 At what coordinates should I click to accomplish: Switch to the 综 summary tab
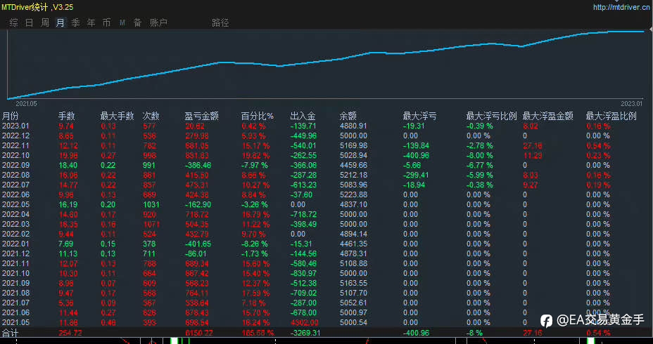14,23
